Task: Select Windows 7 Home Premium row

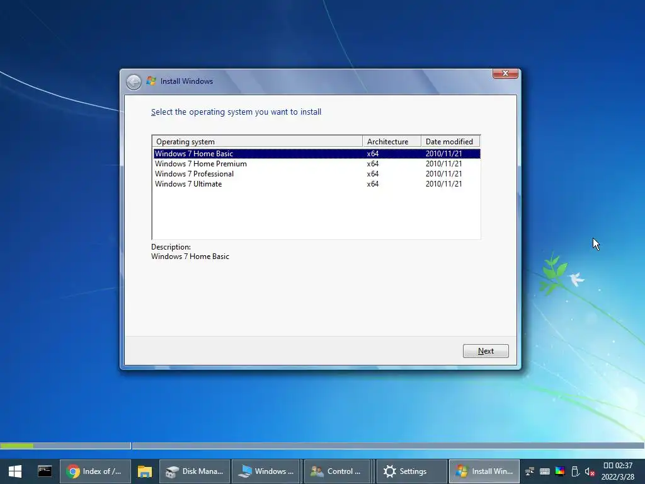Action: [317, 164]
